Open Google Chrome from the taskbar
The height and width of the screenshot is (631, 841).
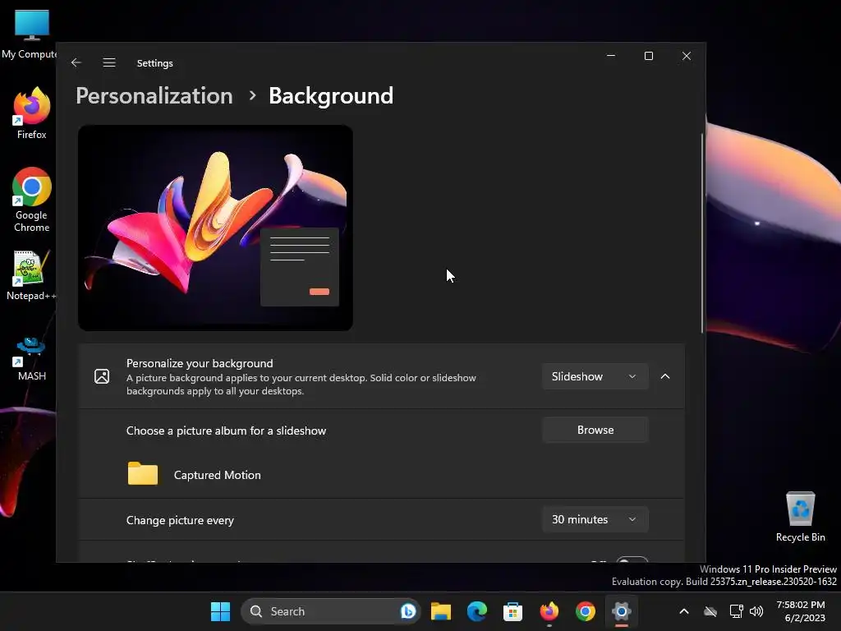[585, 611]
